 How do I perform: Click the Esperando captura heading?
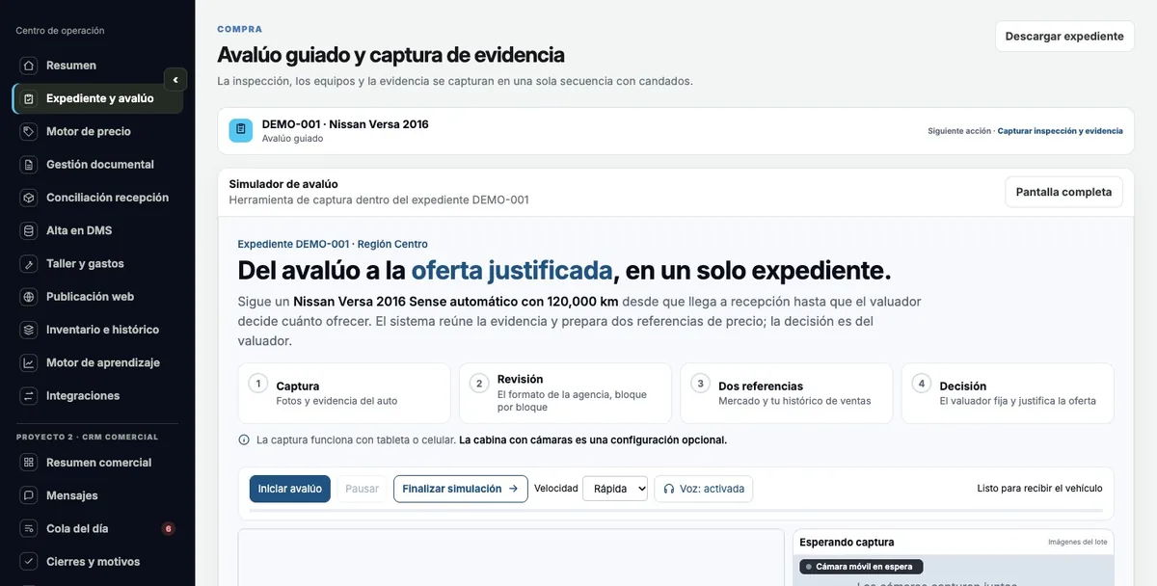(847, 542)
